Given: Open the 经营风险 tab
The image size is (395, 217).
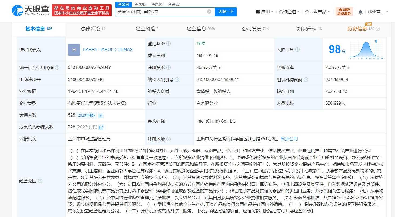Looking at the screenshot, I should coord(147,29).
